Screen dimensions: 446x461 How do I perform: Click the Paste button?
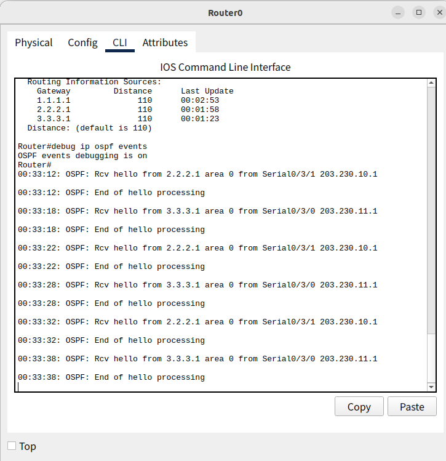[412, 406]
